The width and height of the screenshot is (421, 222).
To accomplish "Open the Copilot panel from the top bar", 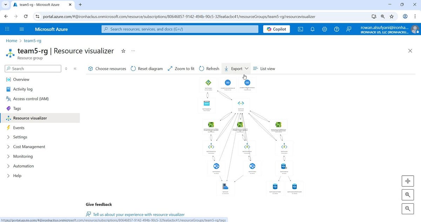I will (276, 29).
